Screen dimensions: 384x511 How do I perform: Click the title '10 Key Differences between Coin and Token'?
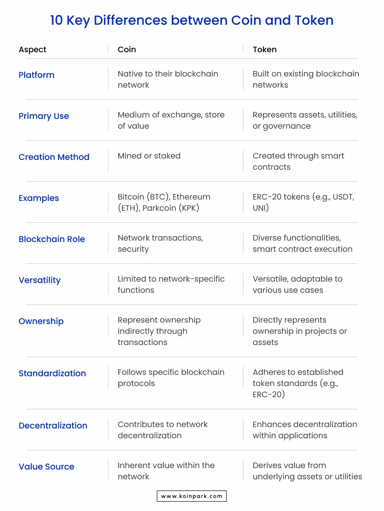point(192,20)
